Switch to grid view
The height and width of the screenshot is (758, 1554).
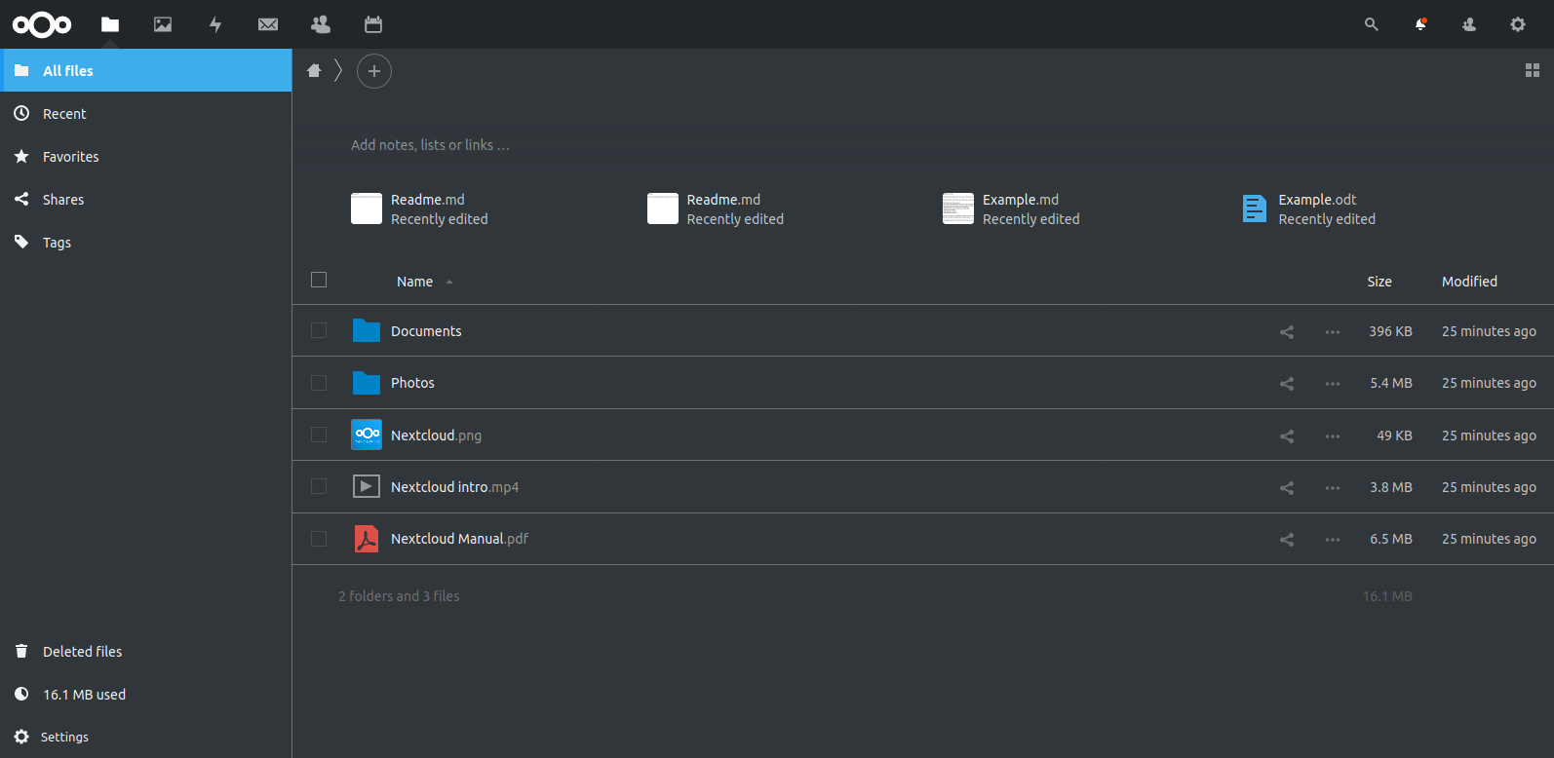click(1533, 70)
